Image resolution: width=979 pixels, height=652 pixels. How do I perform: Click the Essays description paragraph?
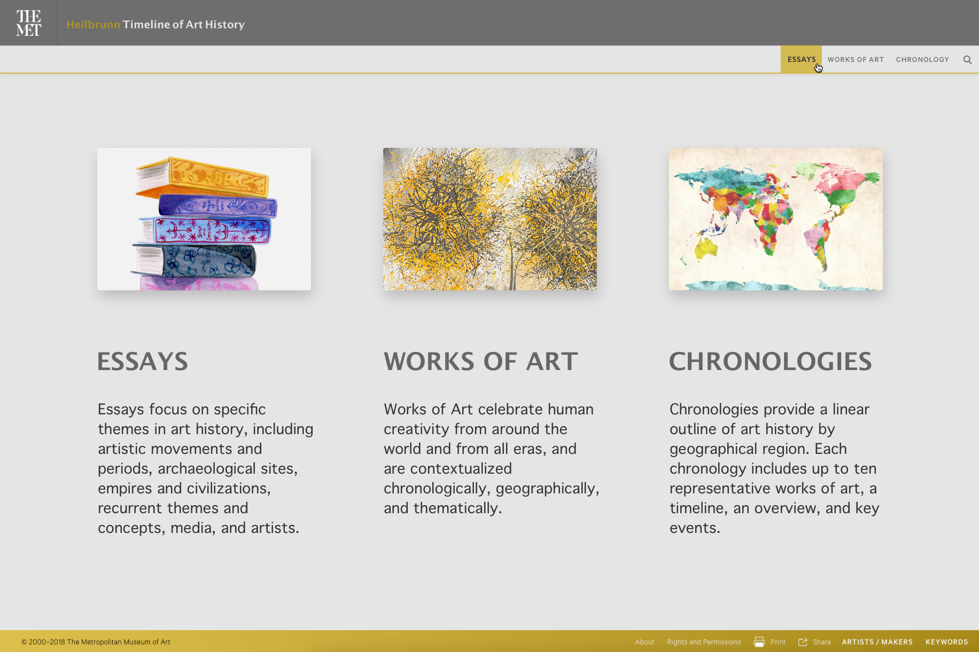pos(206,468)
